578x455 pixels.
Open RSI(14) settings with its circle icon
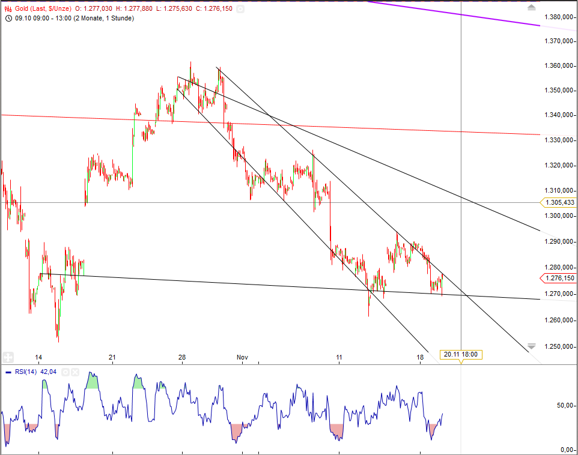[x=65, y=372]
